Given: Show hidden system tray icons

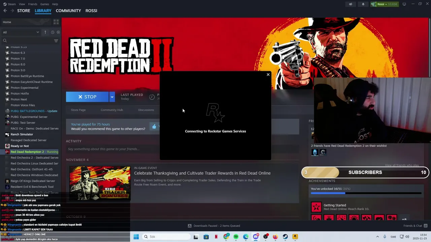Looking at the screenshot, I should 377,237.
